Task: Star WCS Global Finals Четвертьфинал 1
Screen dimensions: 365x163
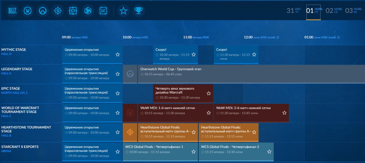Action: coord(194,152)
